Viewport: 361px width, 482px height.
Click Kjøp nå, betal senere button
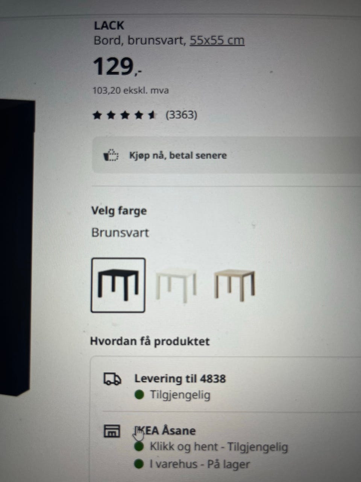226,155
